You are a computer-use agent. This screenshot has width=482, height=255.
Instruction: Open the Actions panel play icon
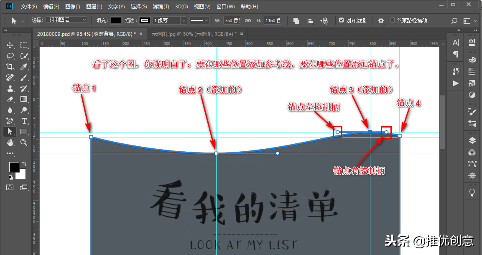[456, 83]
